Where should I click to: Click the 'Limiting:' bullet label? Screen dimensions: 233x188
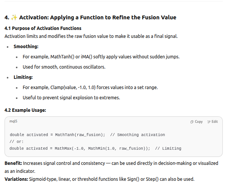click(23, 77)
